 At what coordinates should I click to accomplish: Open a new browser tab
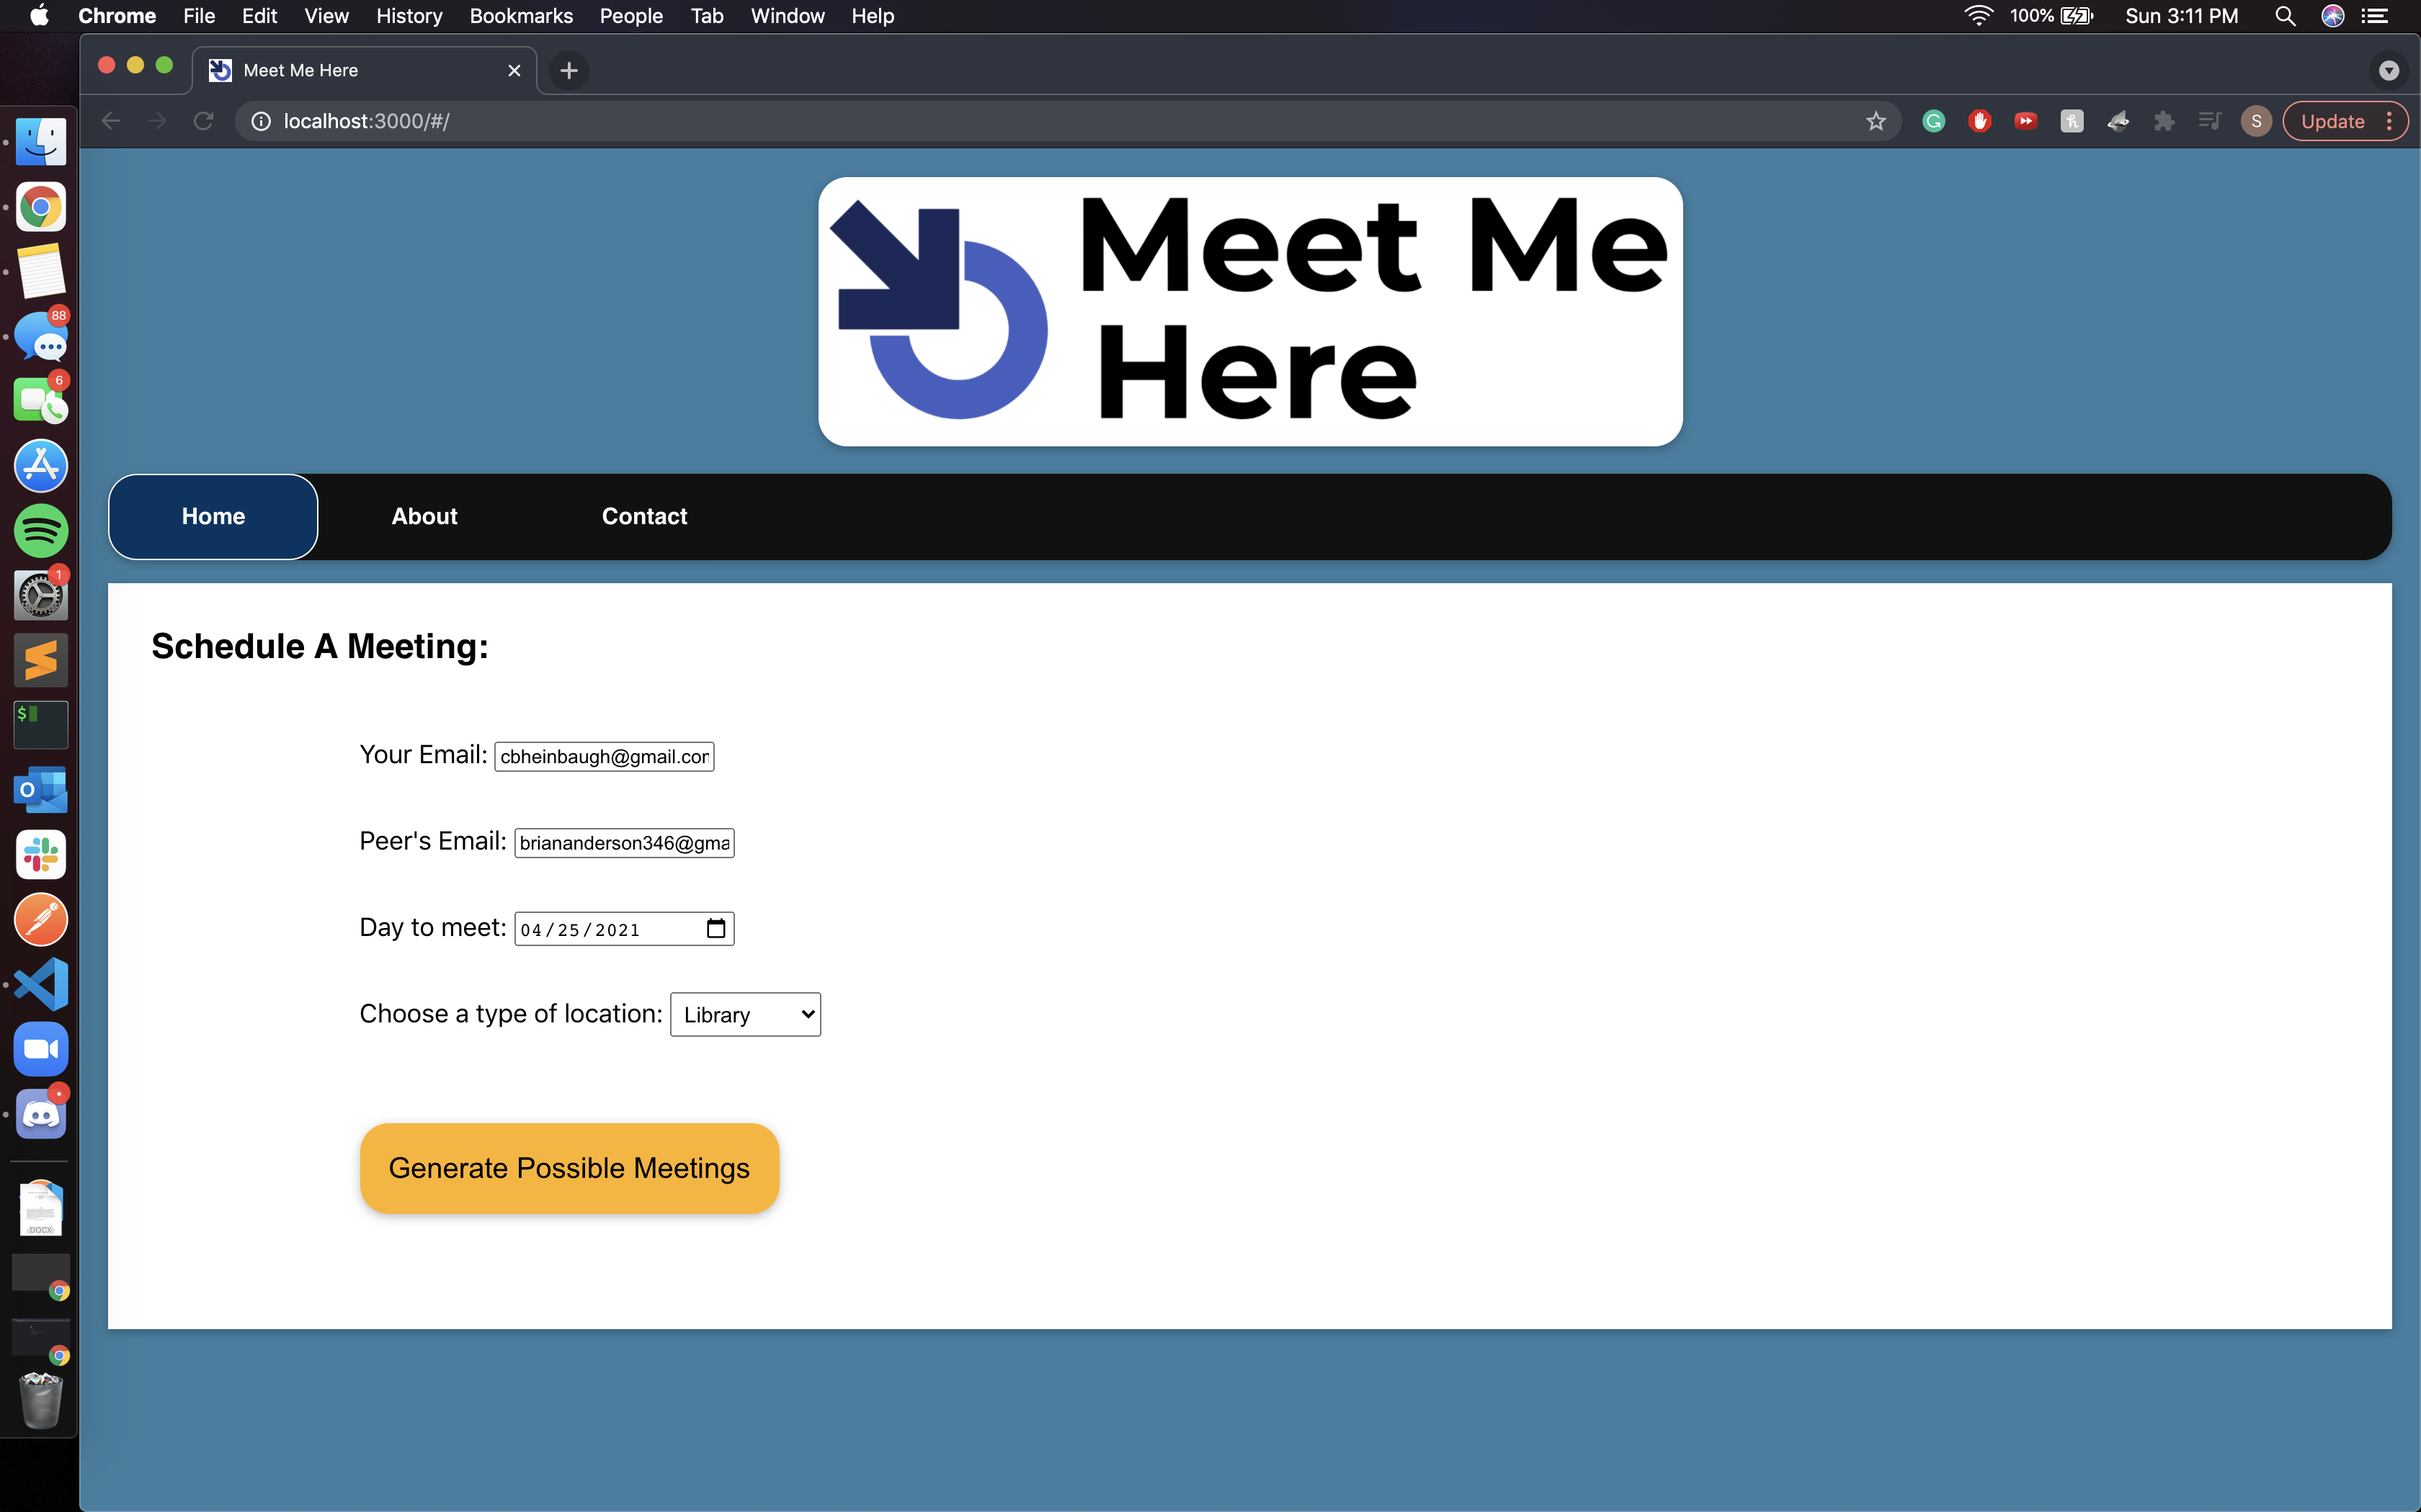[x=569, y=70]
